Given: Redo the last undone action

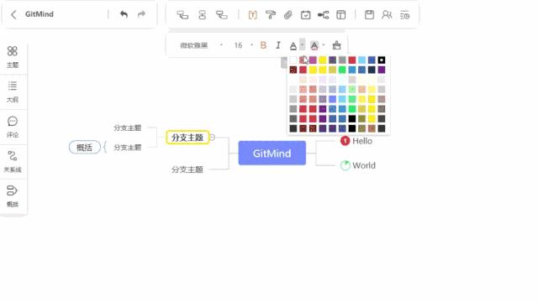Looking at the screenshot, I should coord(141,14).
